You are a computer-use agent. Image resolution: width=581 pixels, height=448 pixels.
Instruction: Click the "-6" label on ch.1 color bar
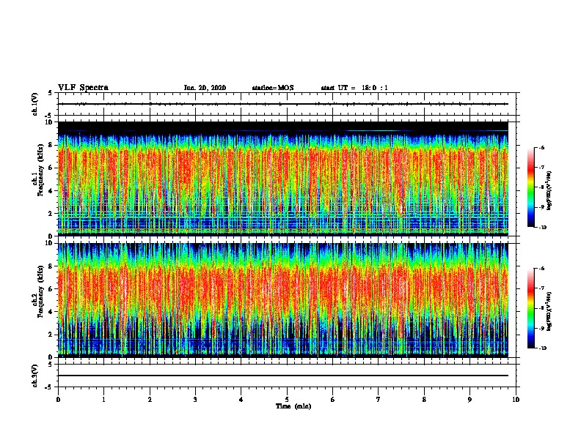[x=541, y=147]
